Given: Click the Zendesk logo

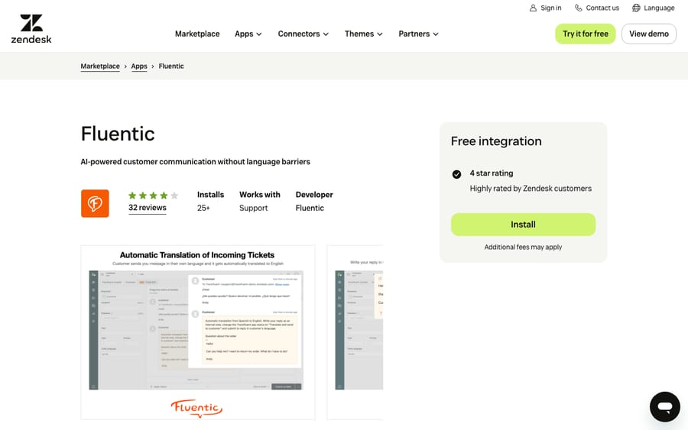Looking at the screenshot, I should coord(31,29).
